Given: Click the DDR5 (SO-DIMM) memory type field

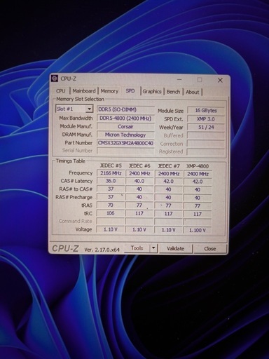Looking at the screenshot, I should tap(125, 109).
